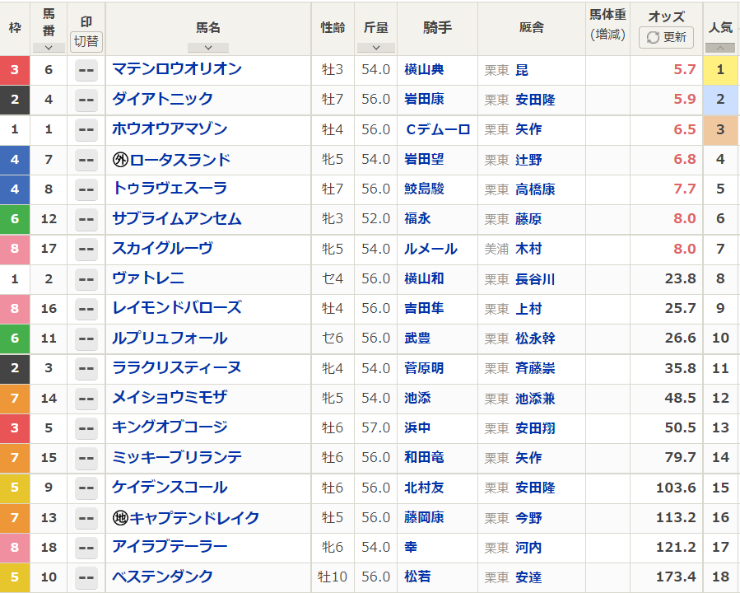
Task: Sort by 馬番 dropdown arrow
Action: 49,48
